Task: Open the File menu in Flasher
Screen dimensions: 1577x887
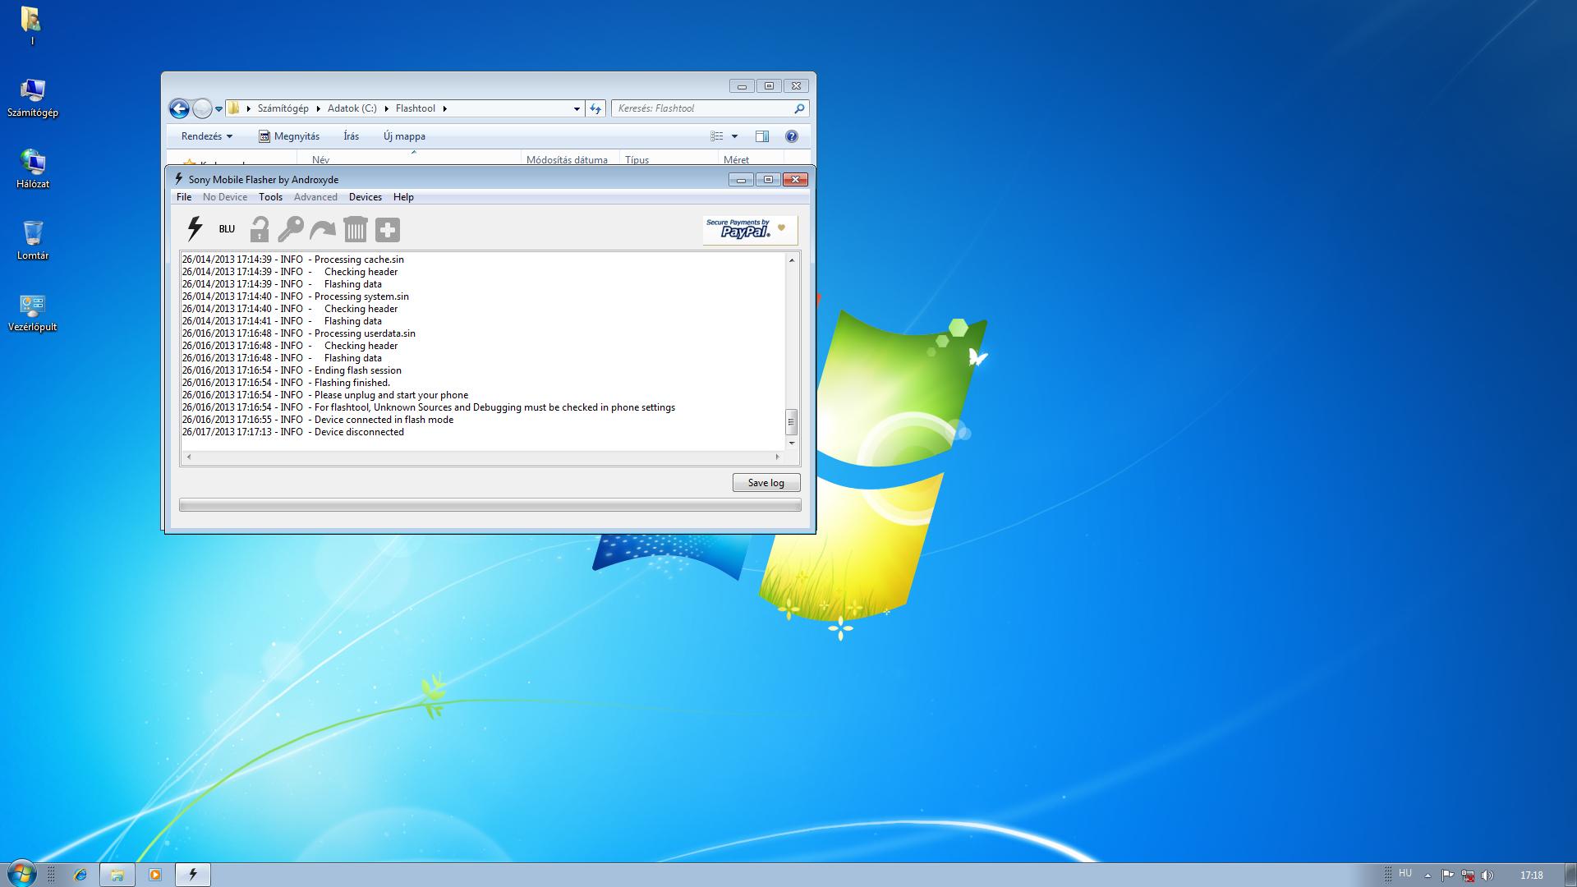Action: 184,197
